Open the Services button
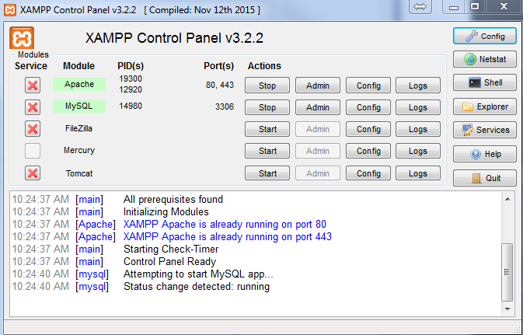Viewport: 523px width, 335px height. 485,130
